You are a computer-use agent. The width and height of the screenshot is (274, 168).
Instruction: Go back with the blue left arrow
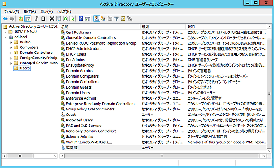coord(5,19)
